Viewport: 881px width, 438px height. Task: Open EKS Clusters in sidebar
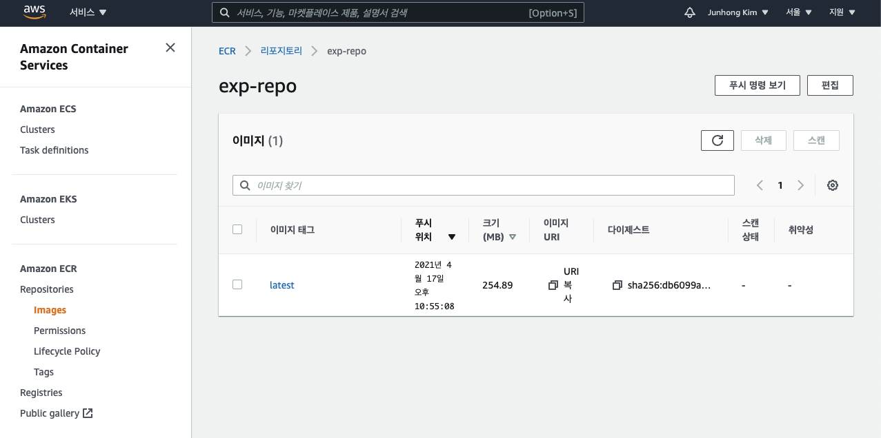tap(37, 220)
